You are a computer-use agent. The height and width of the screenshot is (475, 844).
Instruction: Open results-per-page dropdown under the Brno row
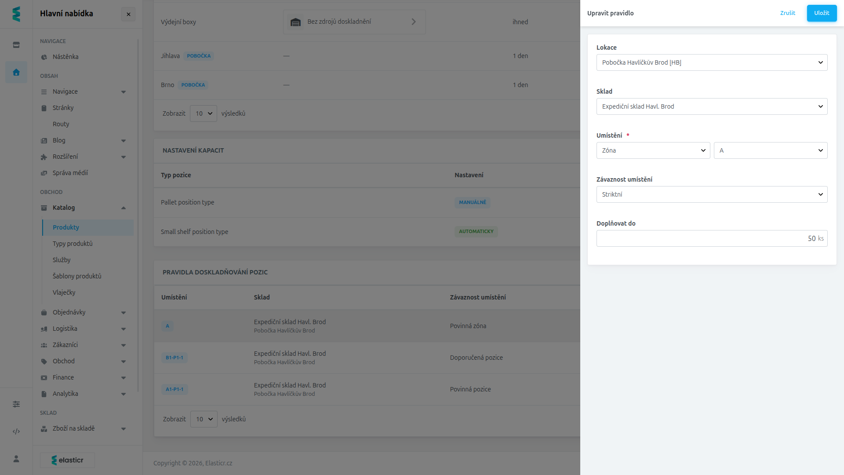coord(204,113)
